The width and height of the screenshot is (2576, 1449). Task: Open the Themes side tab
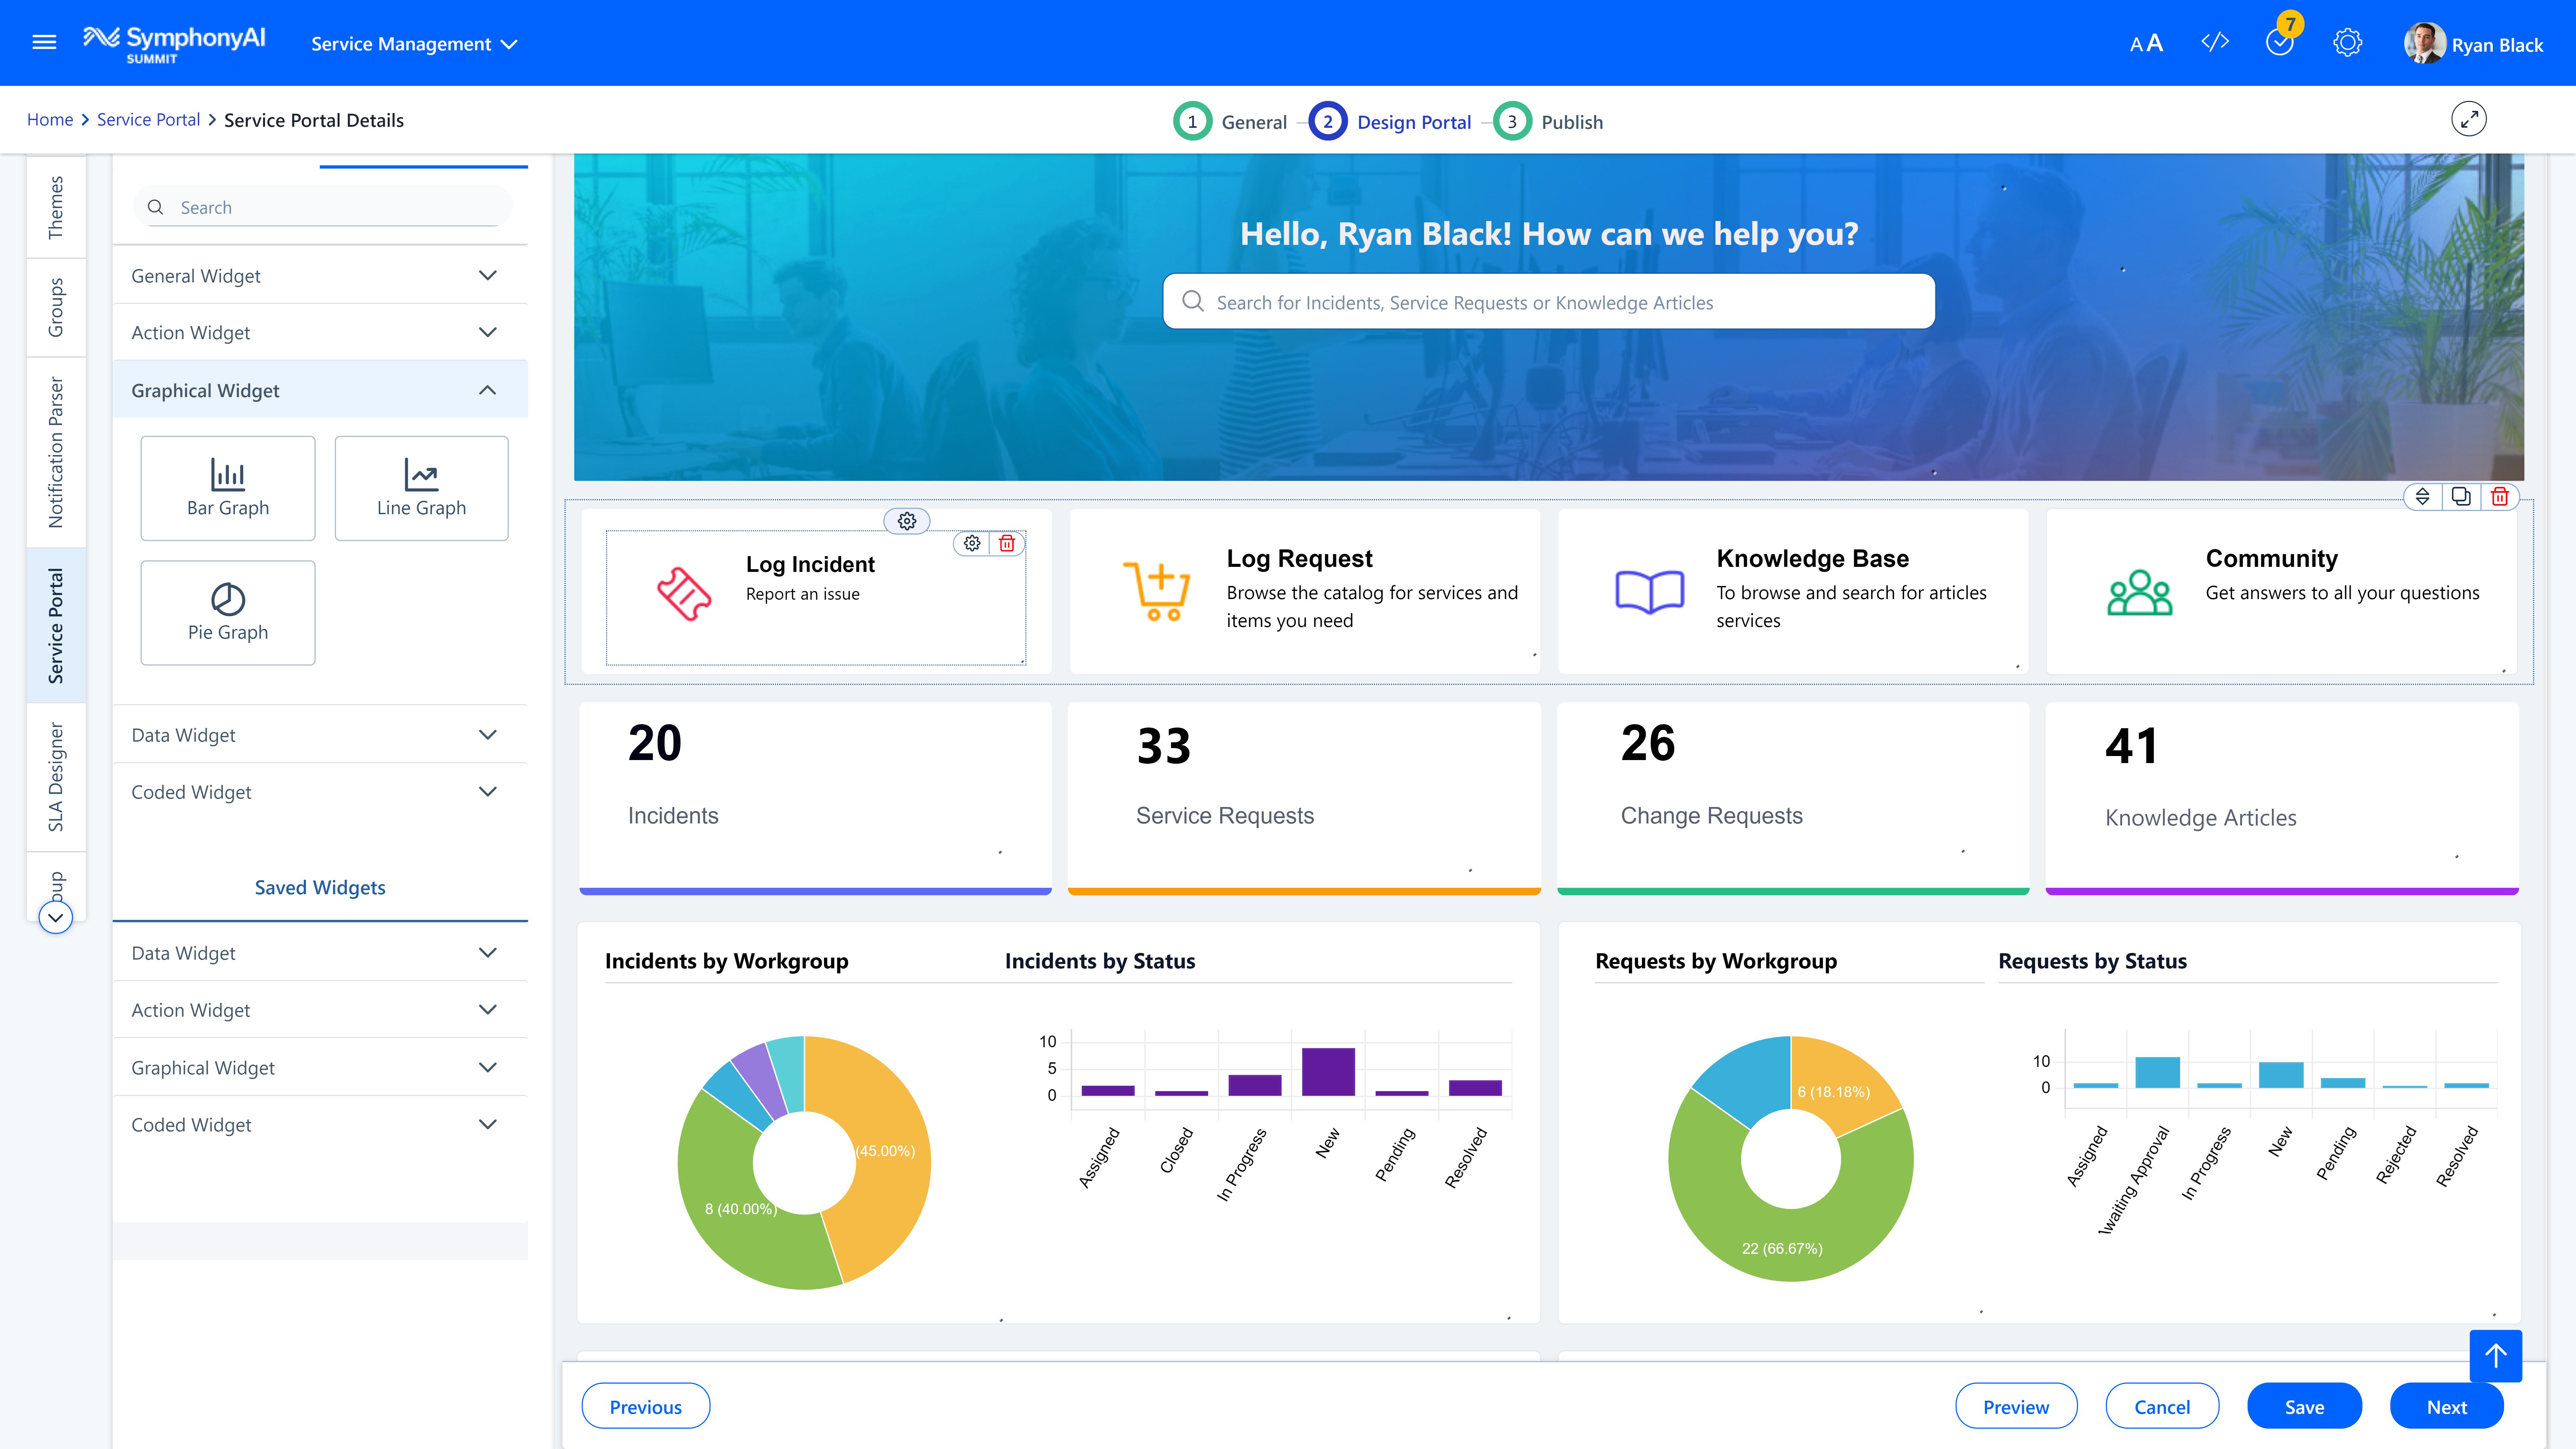tap(56, 207)
